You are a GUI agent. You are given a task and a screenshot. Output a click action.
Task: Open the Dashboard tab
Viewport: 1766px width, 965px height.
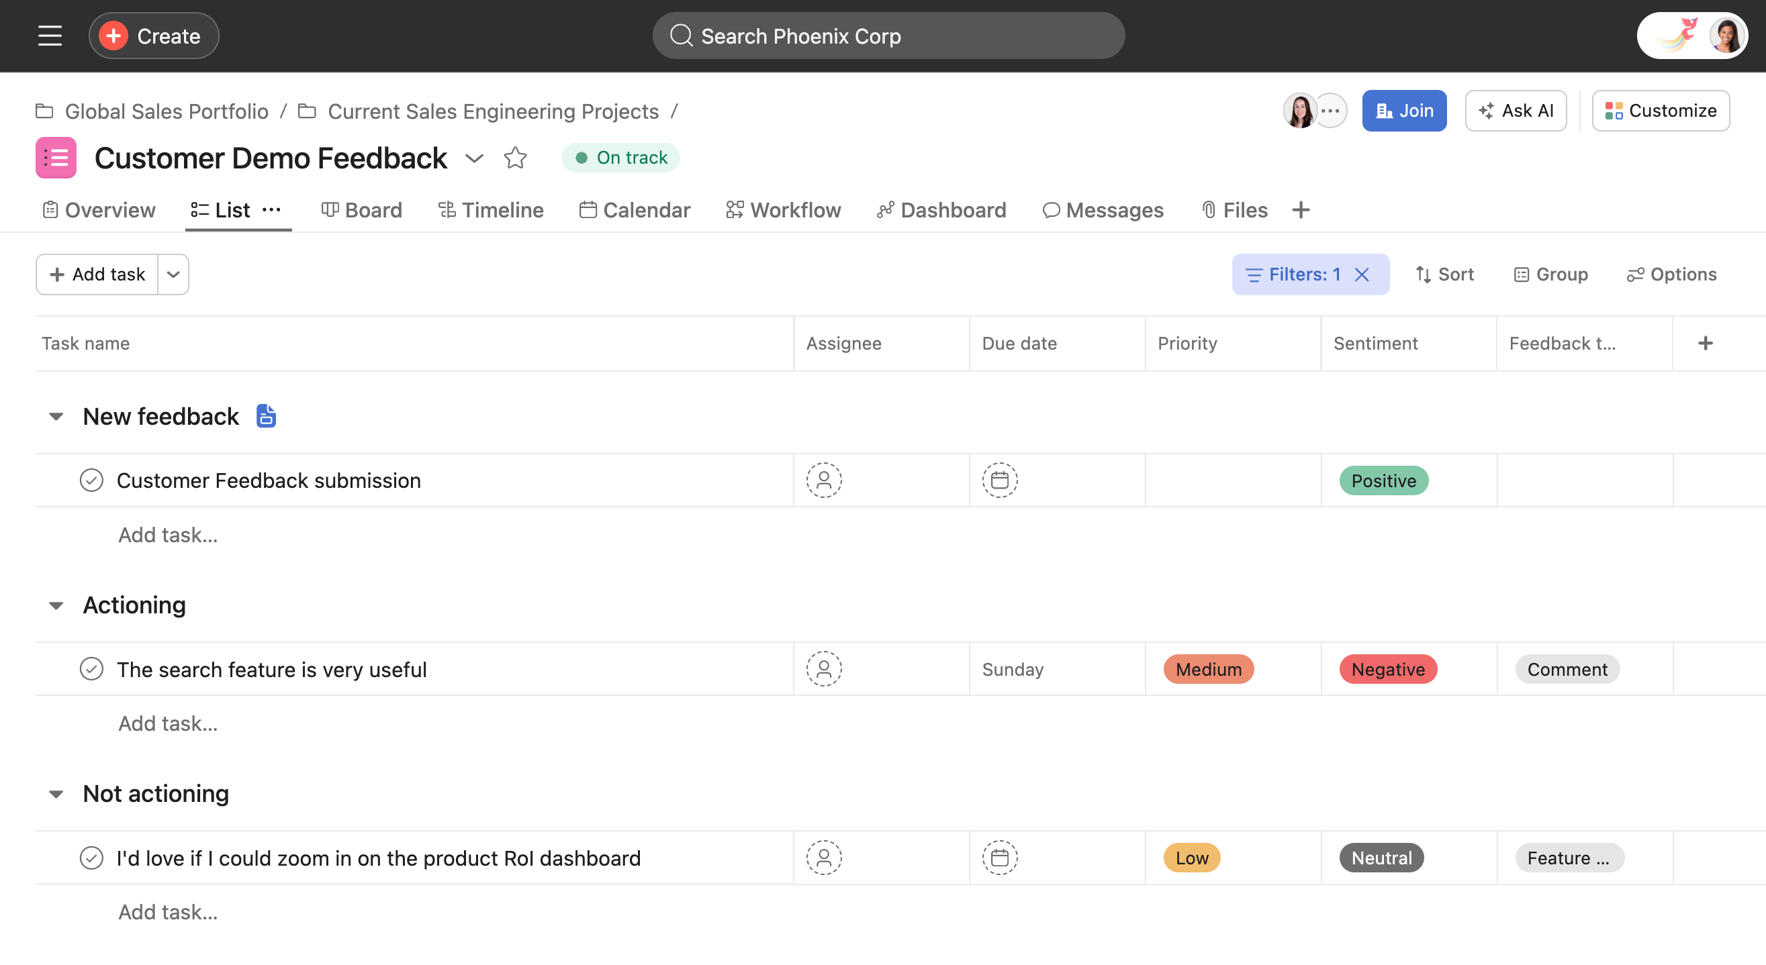tap(941, 211)
